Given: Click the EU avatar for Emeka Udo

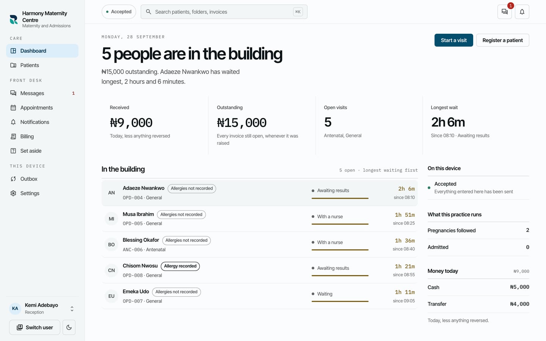Looking at the screenshot, I should (x=111, y=296).
